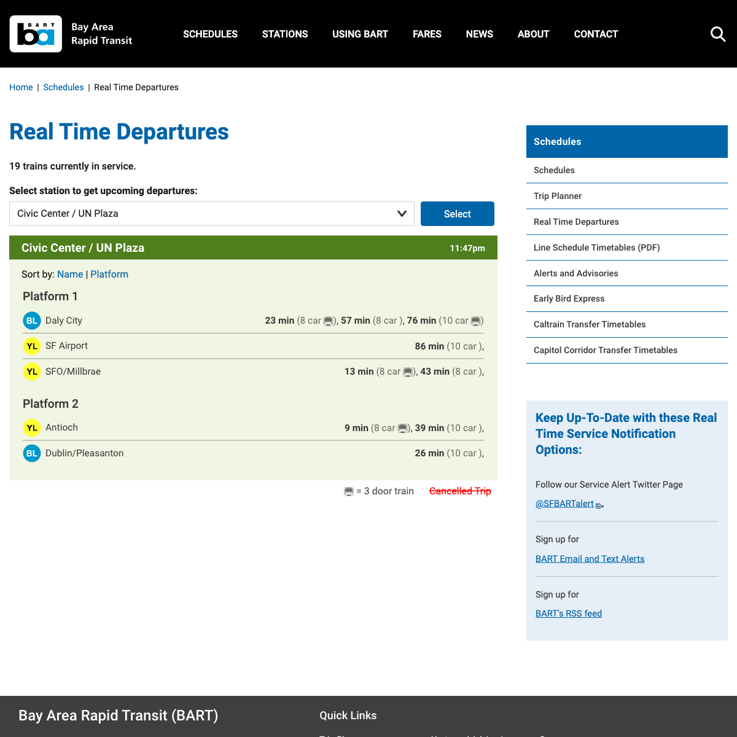Click external link icon next to @SFBARTalert

point(600,505)
